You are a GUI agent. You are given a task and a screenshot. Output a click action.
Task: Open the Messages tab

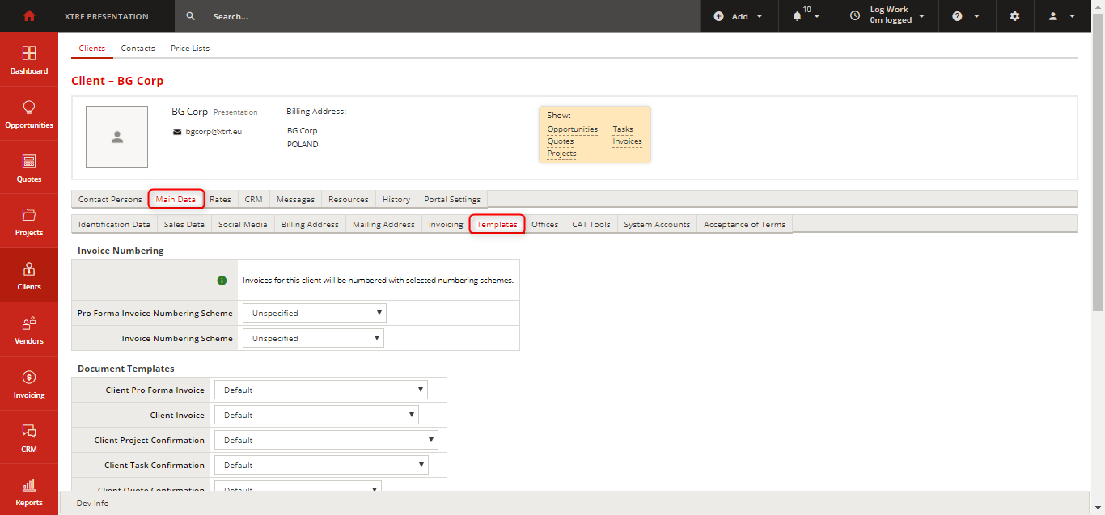pos(295,199)
